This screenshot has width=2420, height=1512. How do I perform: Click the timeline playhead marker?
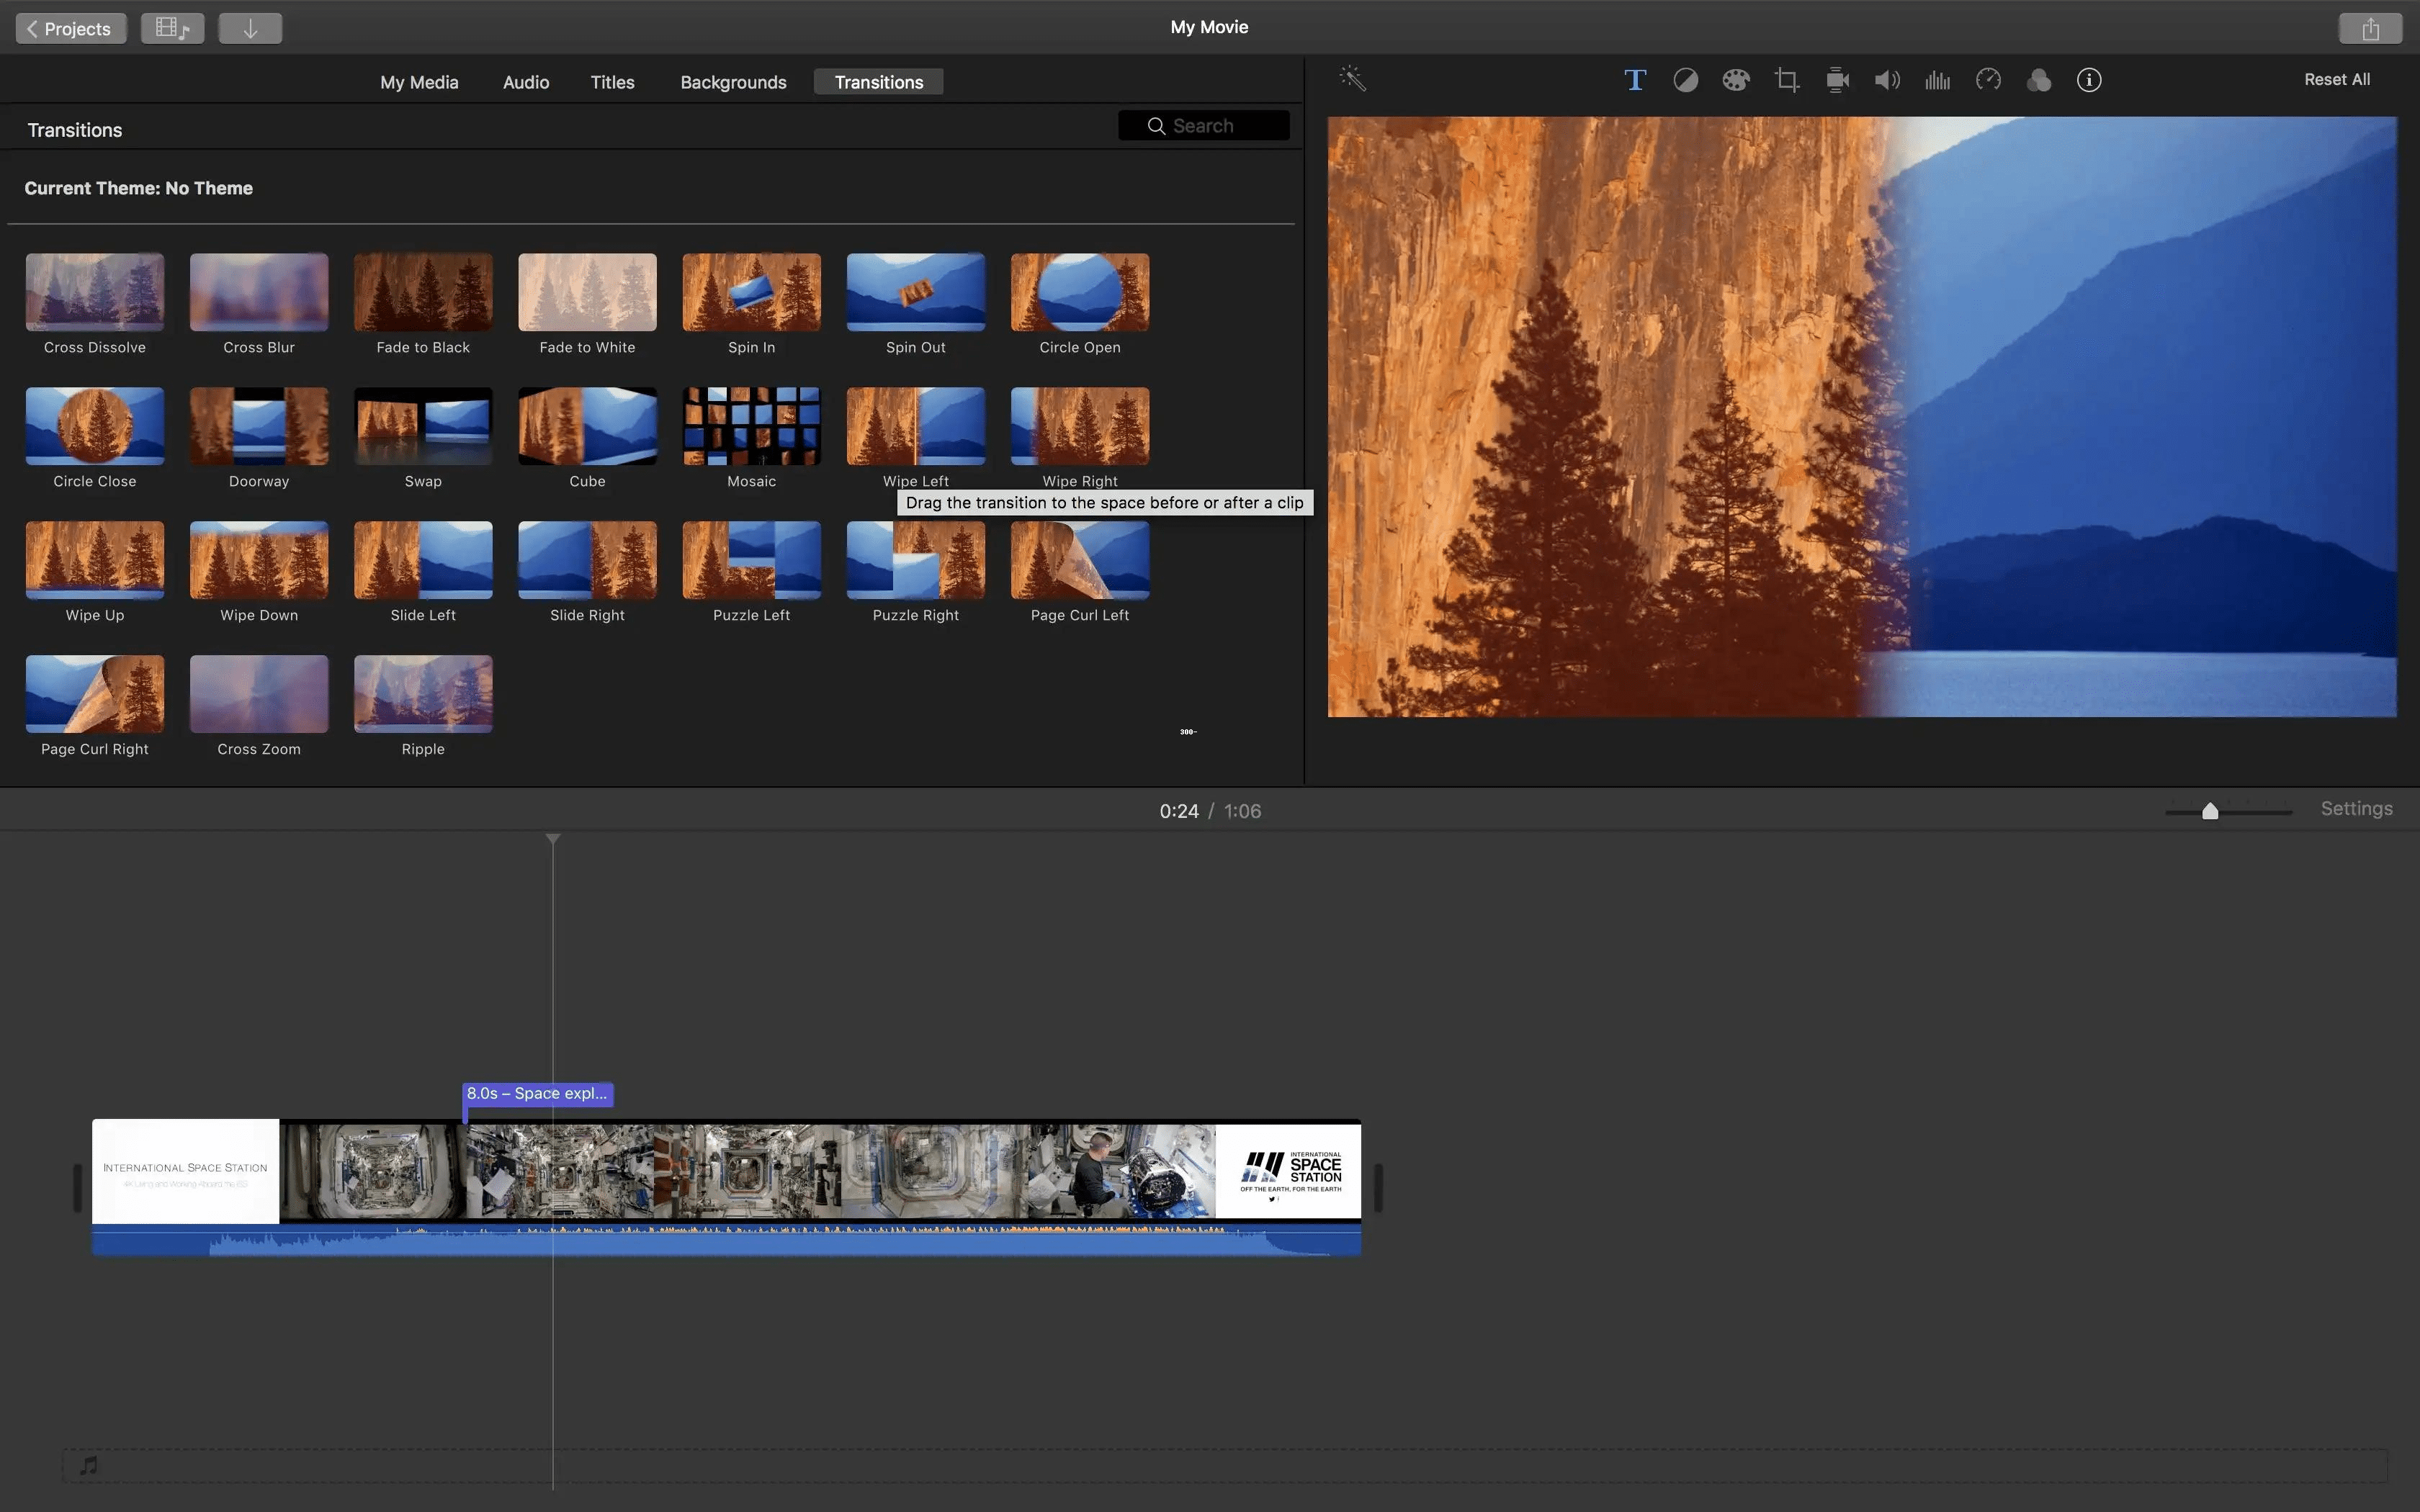coord(552,838)
